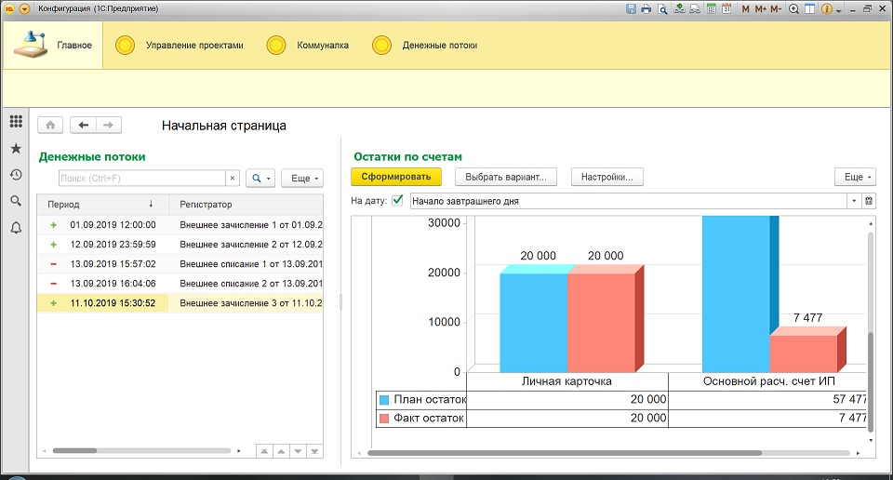Click the Регистратор column header
This screenshot has width=893, height=480.
coord(246,204)
